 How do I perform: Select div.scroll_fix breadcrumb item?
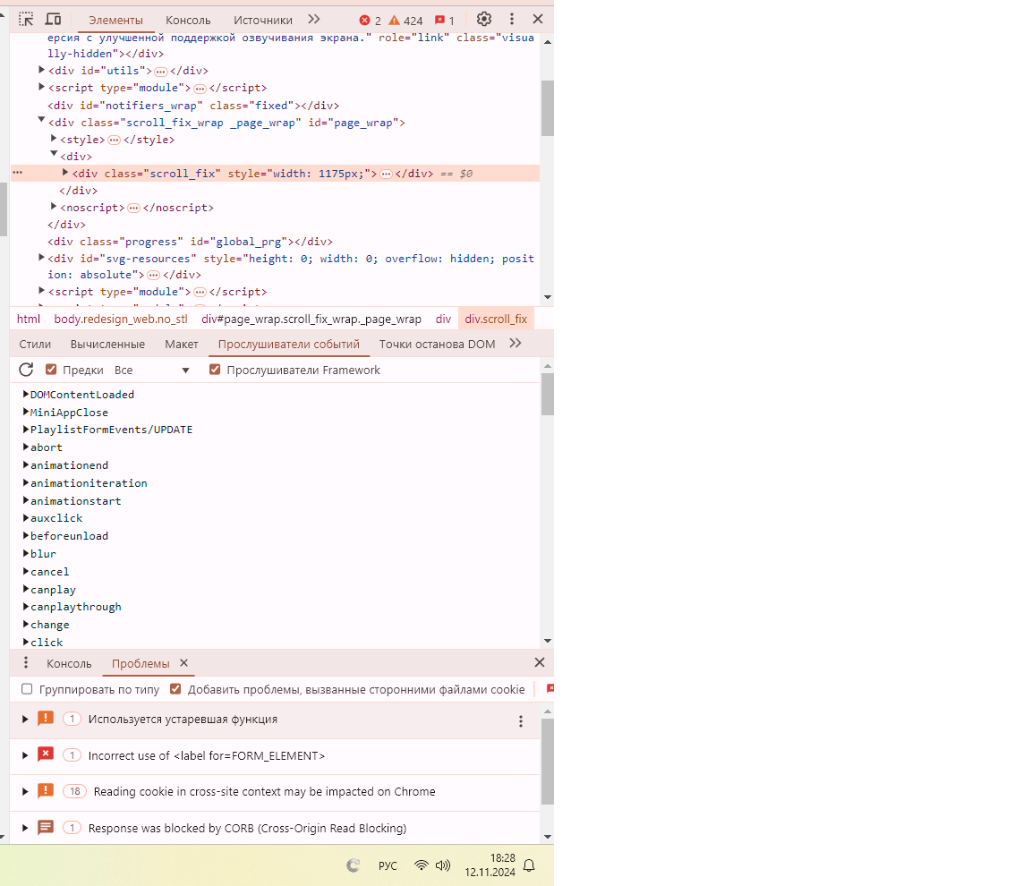(x=496, y=319)
